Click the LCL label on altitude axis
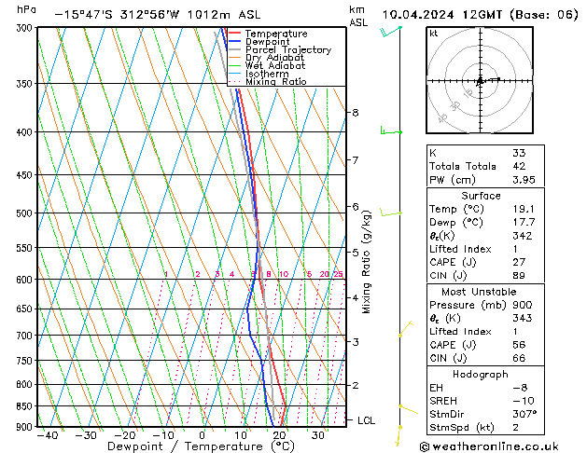The image size is (587, 453). coord(366,420)
